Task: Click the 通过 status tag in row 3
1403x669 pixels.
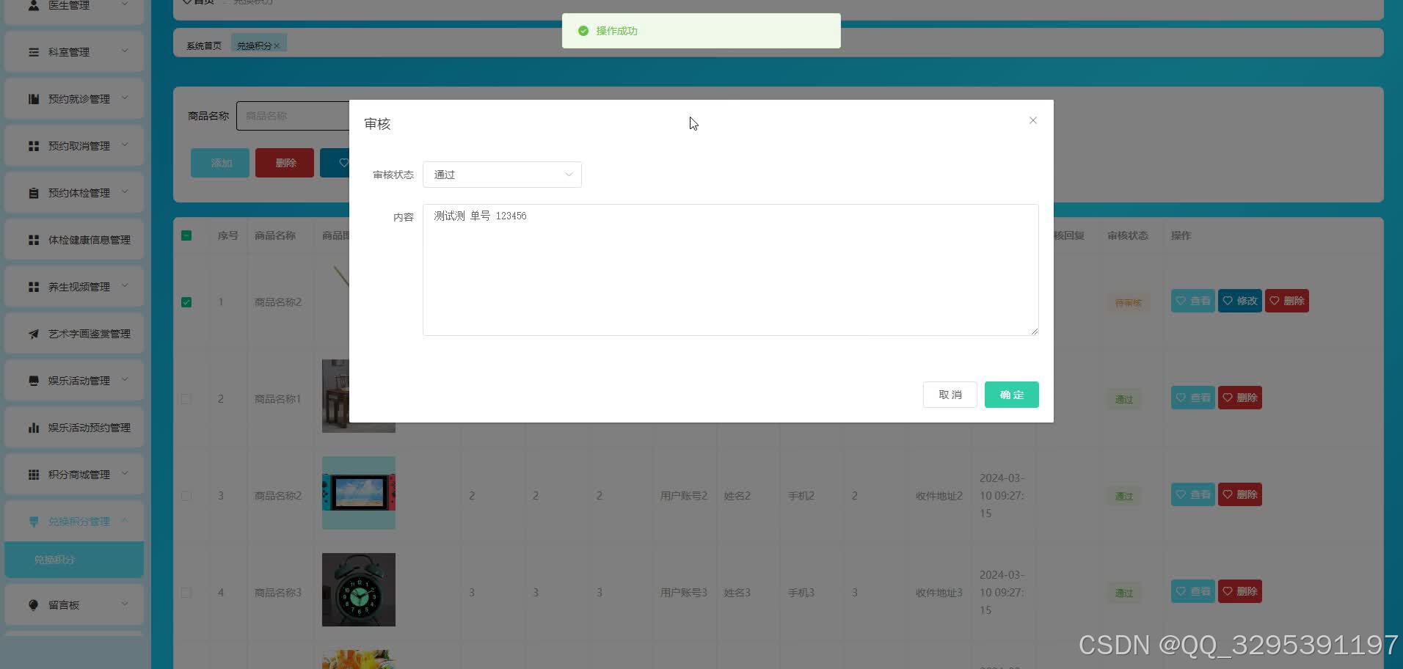Action: click(1124, 497)
